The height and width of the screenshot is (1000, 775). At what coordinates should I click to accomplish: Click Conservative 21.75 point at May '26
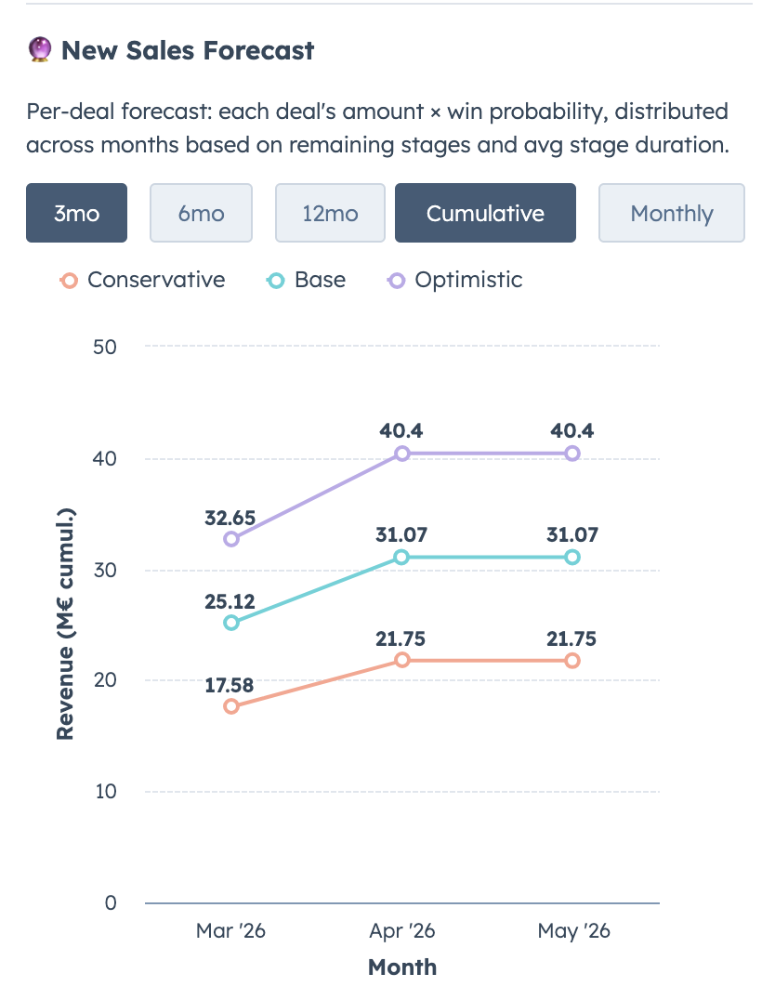pyautogui.click(x=572, y=660)
